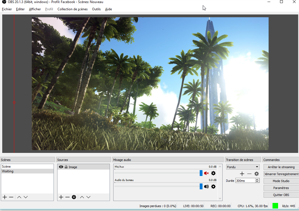
Task: Remove selected scene with minus icon
Action: 11,197
